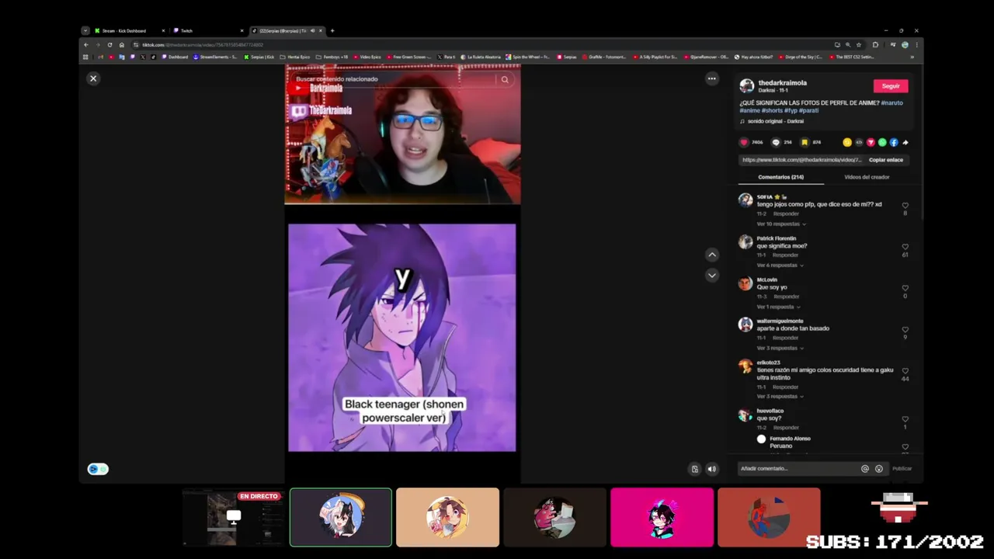Open the browser tab list dropdown
Screen dimensions: 994x559
coord(85,30)
